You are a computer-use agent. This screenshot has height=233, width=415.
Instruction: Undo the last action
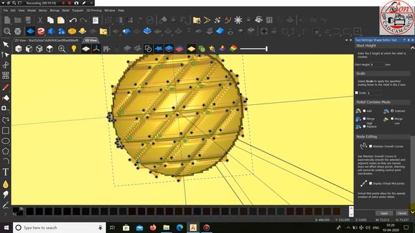(73, 20)
